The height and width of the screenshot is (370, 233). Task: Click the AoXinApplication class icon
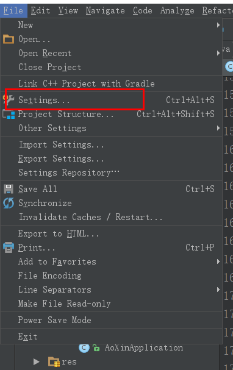(x=84, y=347)
